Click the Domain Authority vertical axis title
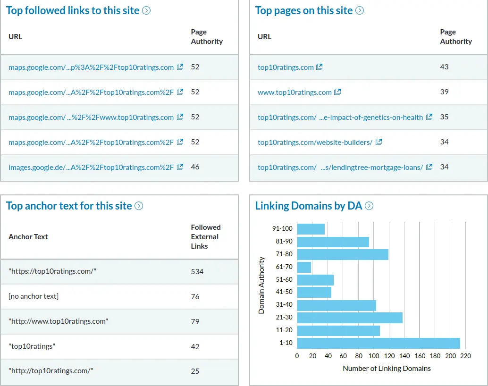Viewport: 488px width, 386px height. [261, 285]
